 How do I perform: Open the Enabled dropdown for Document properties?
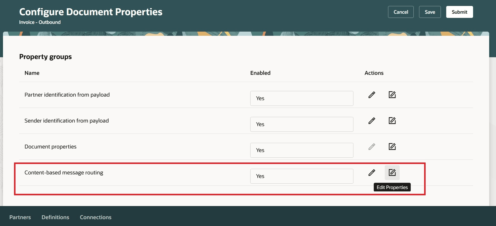[x=302, y=150]
